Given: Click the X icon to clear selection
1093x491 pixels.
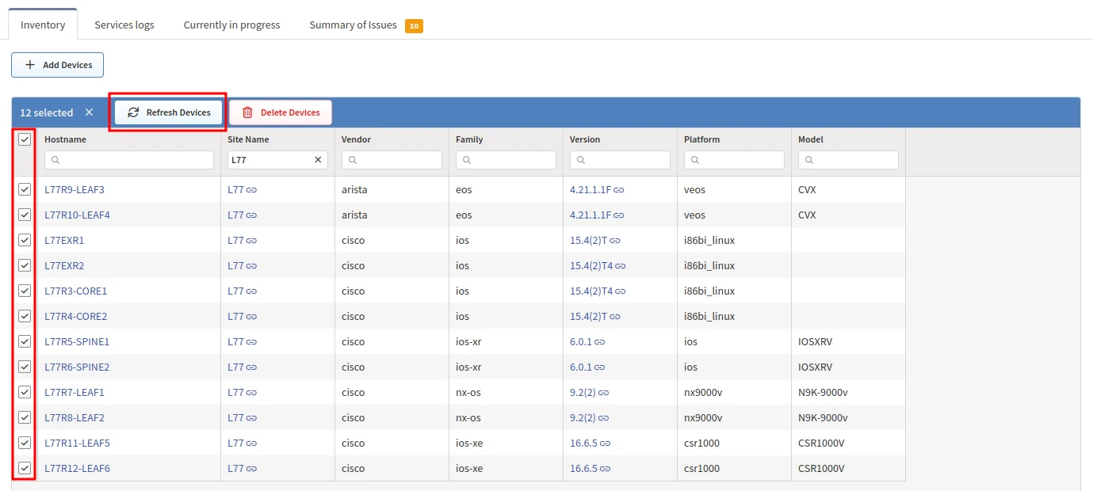Looking at the screenshot, I should click(x=89, y=112).
